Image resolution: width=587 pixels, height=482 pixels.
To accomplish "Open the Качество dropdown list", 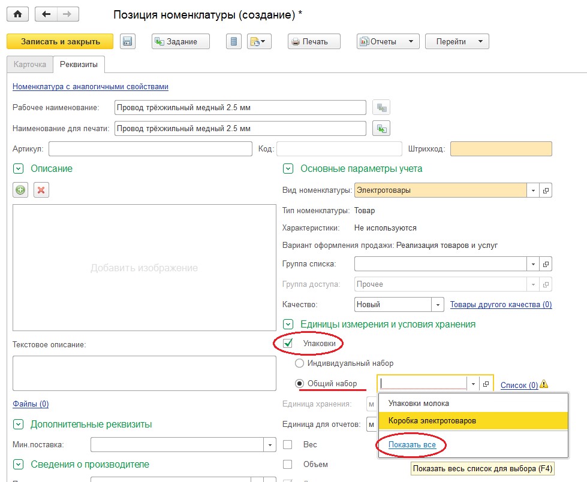I will pyautogui.click(x=438, y=304).
